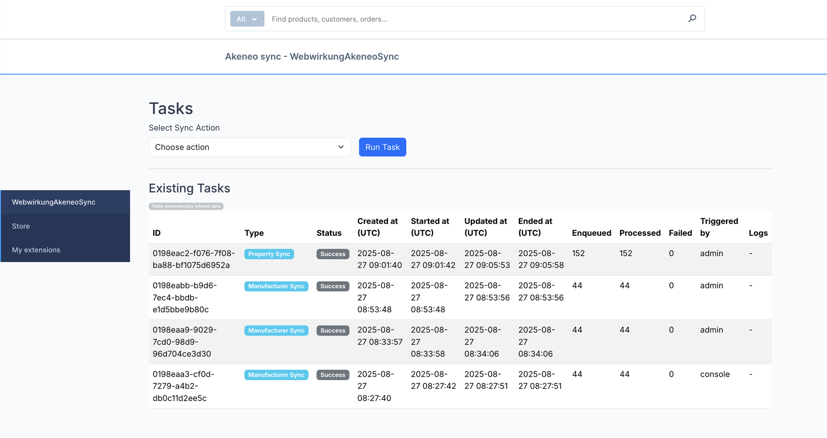Click the Logs dash for the console-triggered task
The height and width of the screenshot is (438, 827).
751,374
